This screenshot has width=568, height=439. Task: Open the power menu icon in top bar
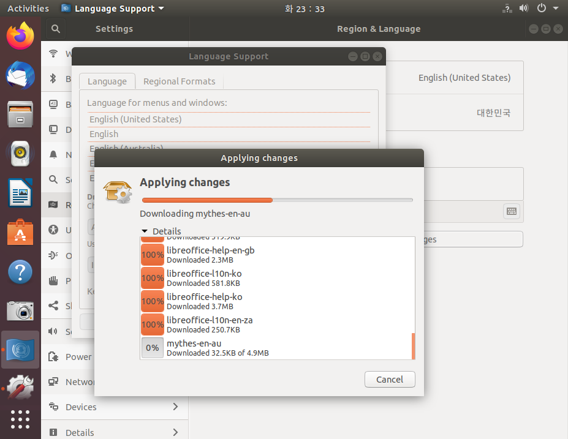(x=542, y=8)
